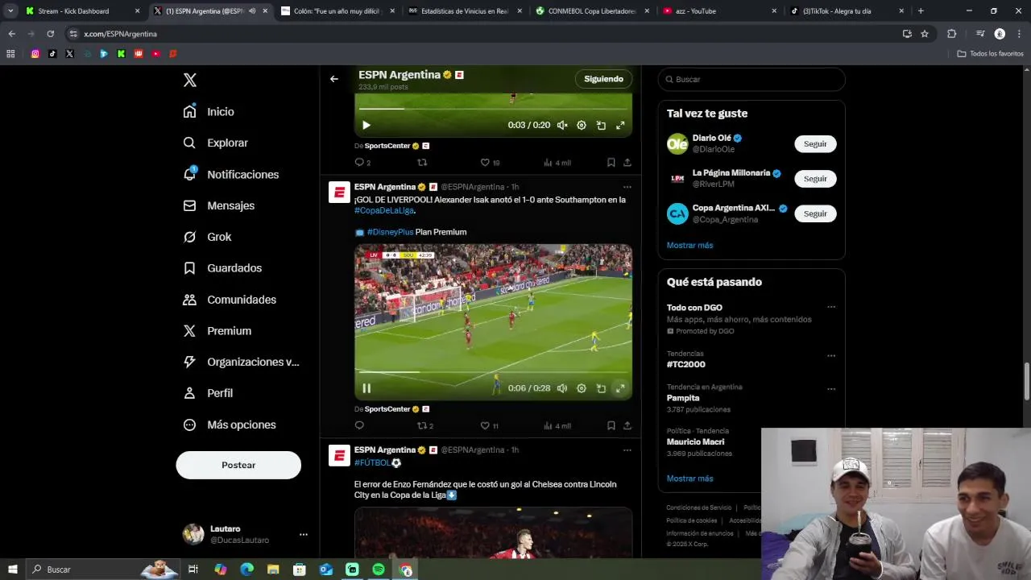Screen dimensions: 1031x580
Task: Open the #DisneyPlus hashtag link
Action: click(390, 232)
